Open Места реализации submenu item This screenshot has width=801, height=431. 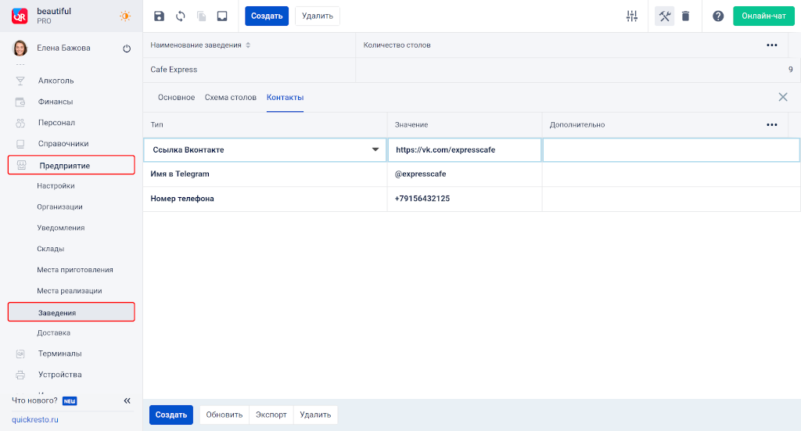(70, 290)
